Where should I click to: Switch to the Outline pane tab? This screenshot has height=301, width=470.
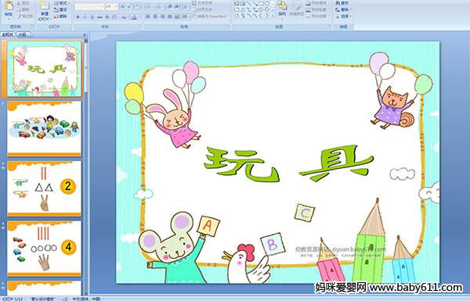pos(22,34)
